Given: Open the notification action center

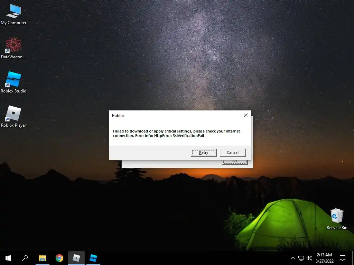Looking at the screenshot, I should pyautogui.click(x=343, y=258).
